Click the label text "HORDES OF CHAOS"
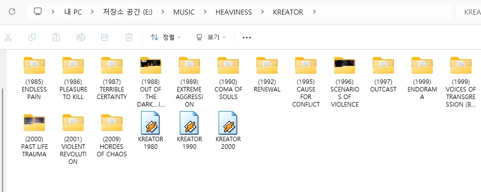 112,150
